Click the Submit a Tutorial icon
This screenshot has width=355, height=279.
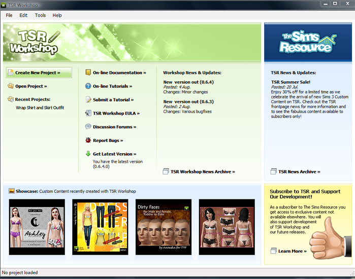pos(88,100)
